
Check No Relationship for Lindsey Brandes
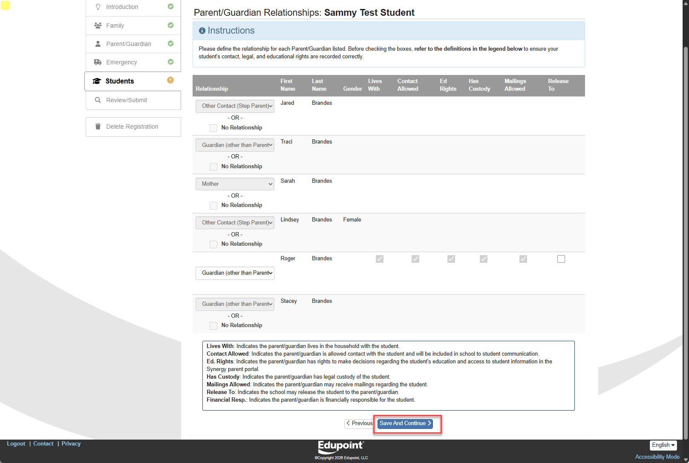(213, 244)
